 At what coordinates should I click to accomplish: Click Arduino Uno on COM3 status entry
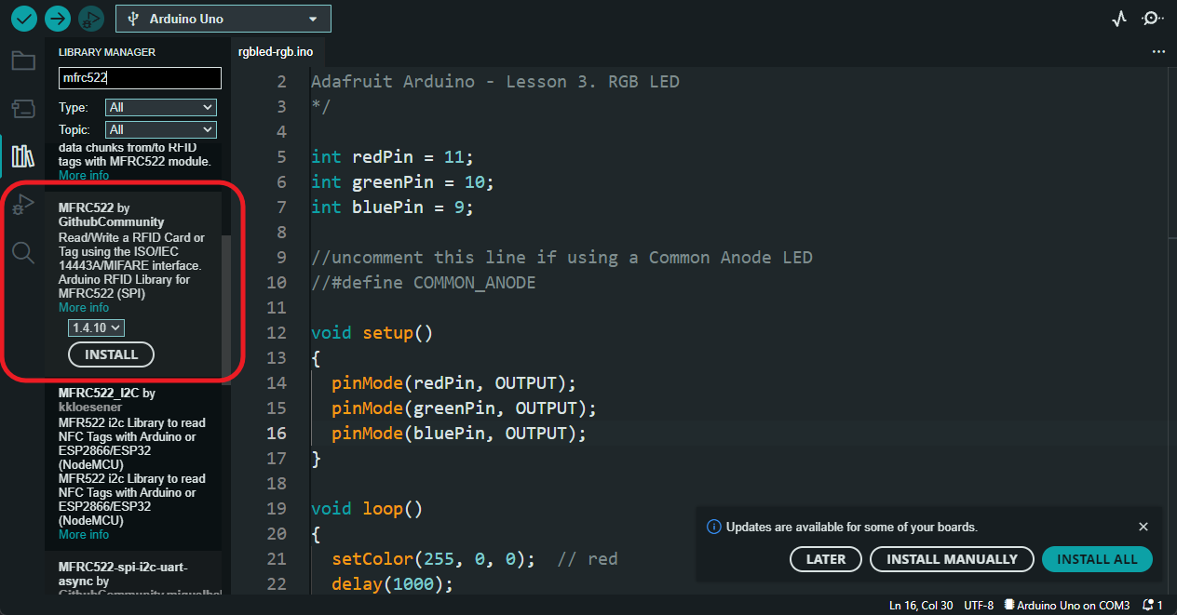(1068, 606)
